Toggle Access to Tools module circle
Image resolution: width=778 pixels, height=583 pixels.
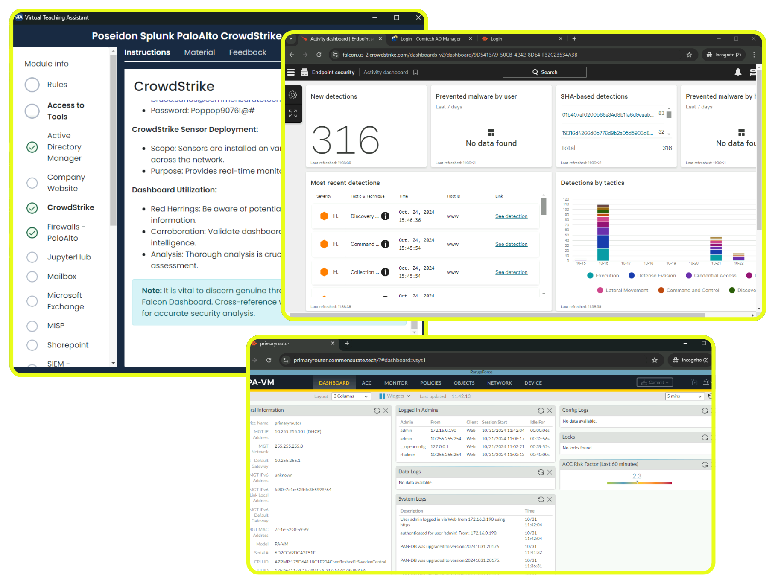(x=32, y=111)
